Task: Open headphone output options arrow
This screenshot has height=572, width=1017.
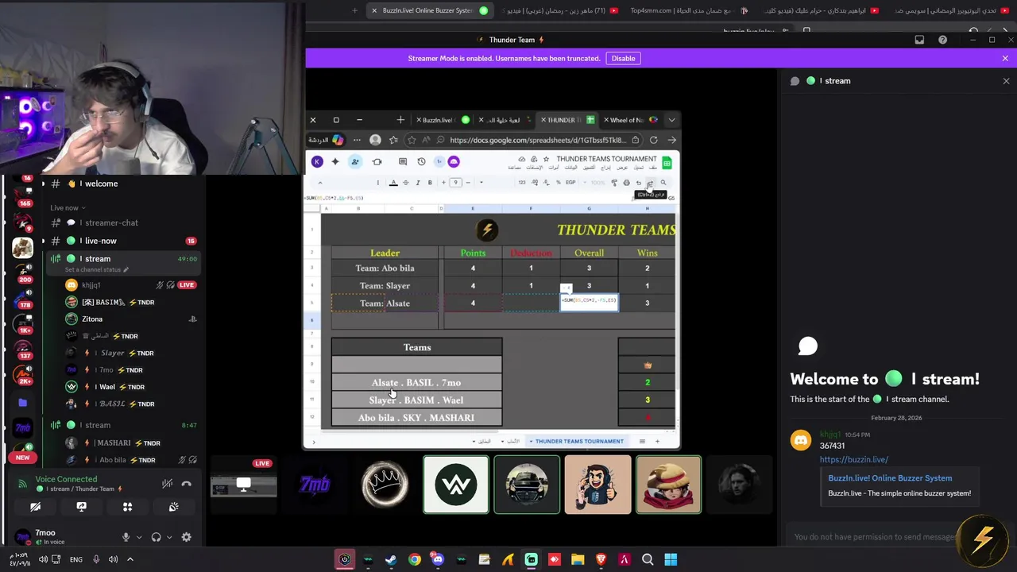Action: (x=169, y=538)
